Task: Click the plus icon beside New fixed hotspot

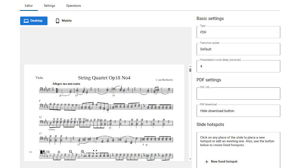Action: point(207,162)
